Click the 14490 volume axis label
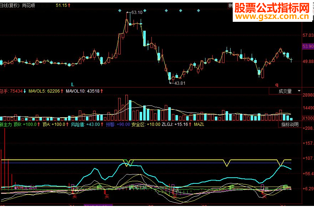 click(308, 108)
